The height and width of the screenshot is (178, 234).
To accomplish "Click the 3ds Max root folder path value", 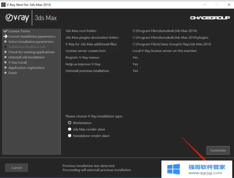I will 165,31.
